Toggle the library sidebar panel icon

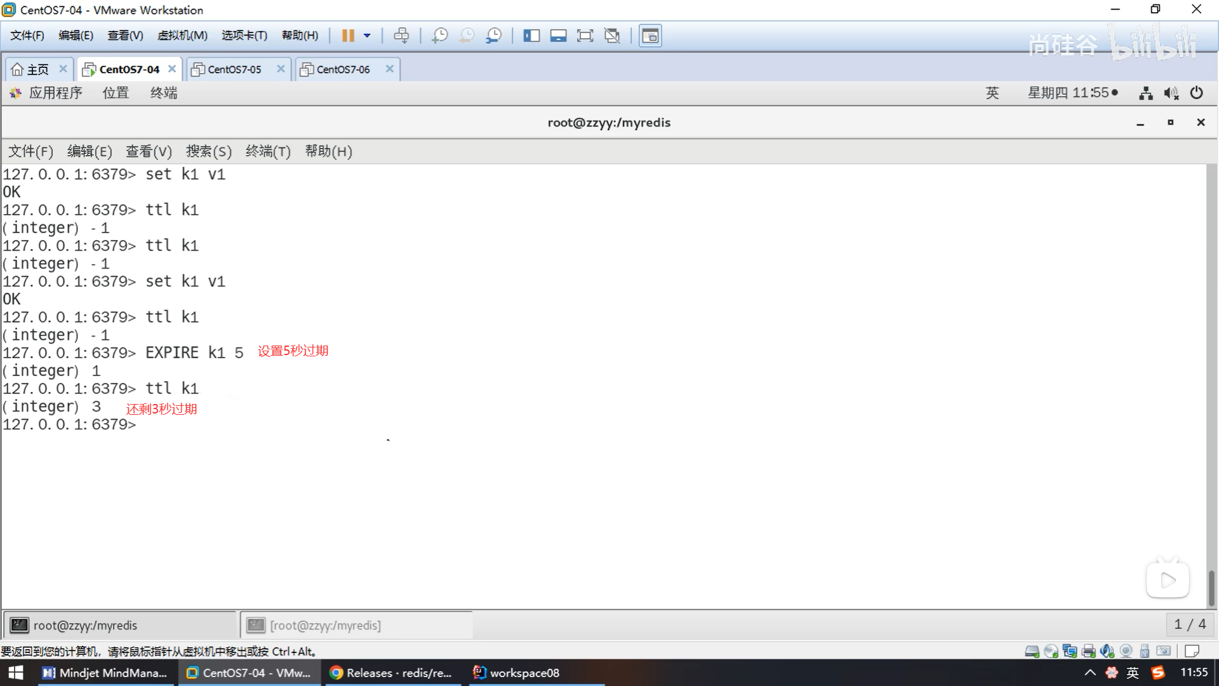coord(531,36)
